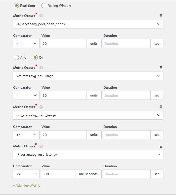Open the l4_server.avg_pool_open_conns metric dropdown
The image size is (176, 195).
(x=88, y=24)
